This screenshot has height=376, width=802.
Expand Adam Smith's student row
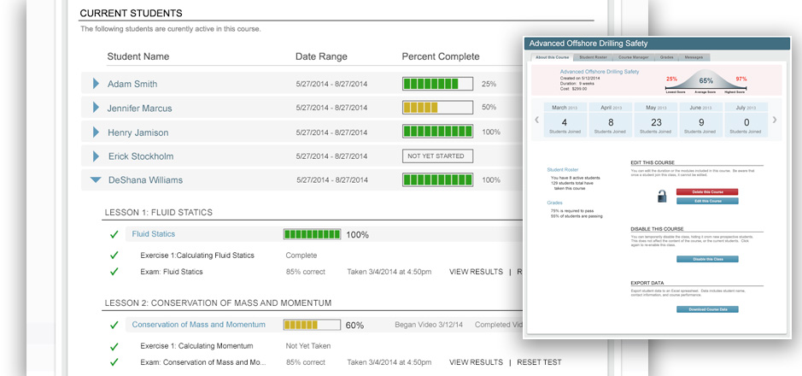[96, 84]
